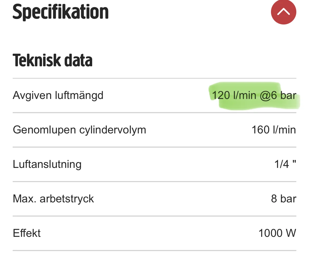
Task: Click the highlighted '@6 bar' text
Action: click(278, 95)
